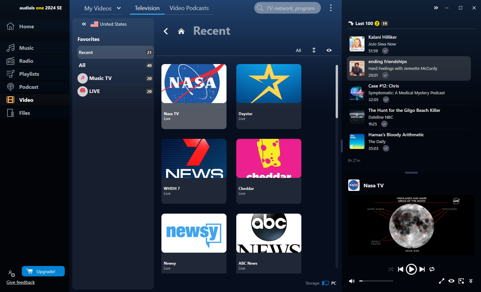Toggle checkmark on Kalani Hilliker entry

[x=385, y=51]
